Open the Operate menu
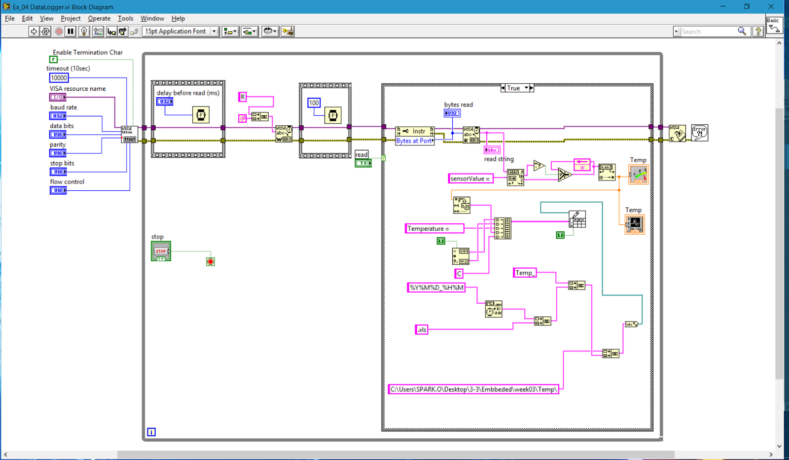Screen dimensions: 789x460 click(x=99, y=18)
